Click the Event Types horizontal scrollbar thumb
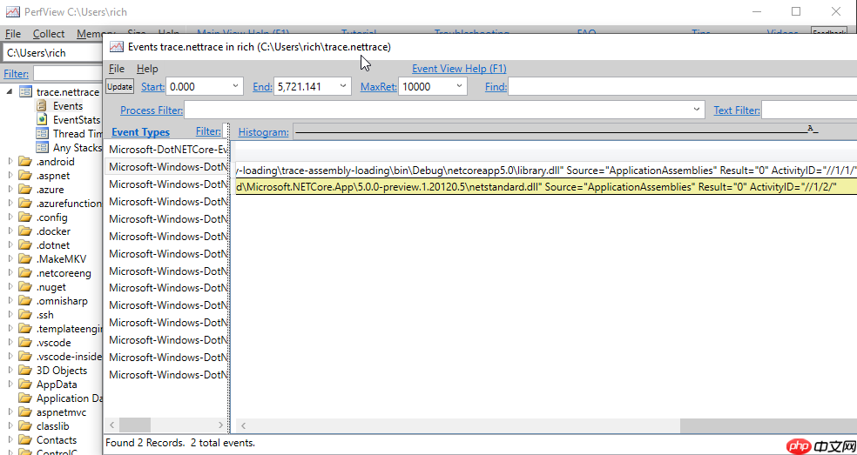 point(134,425)
